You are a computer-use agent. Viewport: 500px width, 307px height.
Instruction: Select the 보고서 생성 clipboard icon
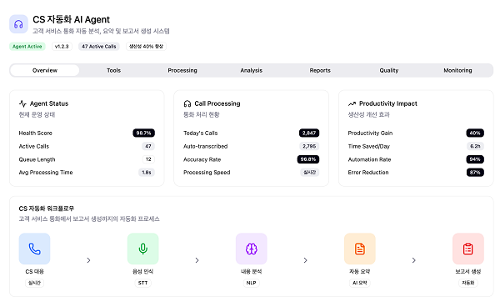click(468, 249)
